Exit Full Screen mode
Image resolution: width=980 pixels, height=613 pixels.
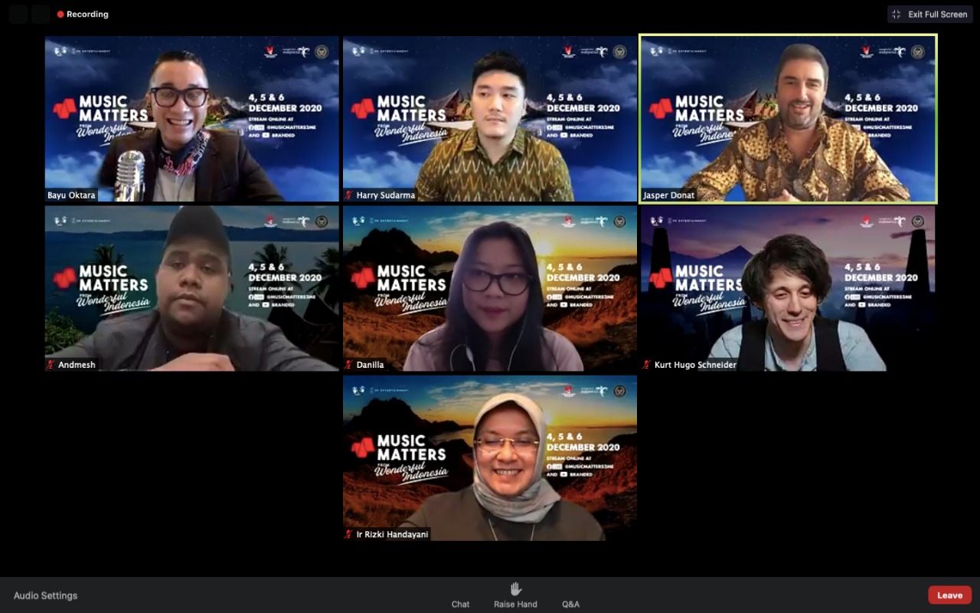[929, 14]
